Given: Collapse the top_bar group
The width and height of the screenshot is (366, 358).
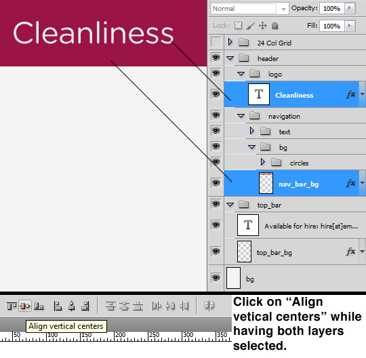Looking at the screenshot, I should (230, 205).
